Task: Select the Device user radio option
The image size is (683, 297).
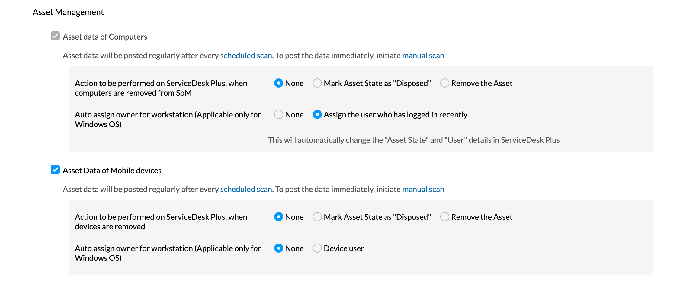Action: (317, 248)
